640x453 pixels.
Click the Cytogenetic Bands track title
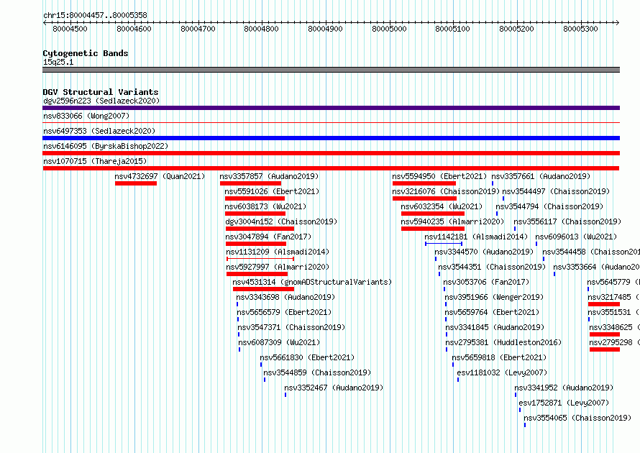coord(86,53)
